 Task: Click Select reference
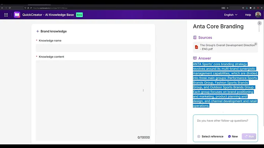pyautogui.click(x=210, y=136)
